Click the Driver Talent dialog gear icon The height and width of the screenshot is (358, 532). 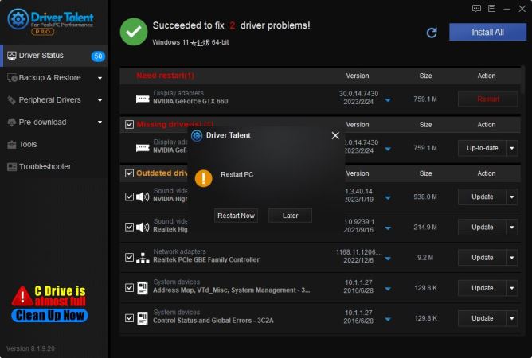click(x=197, y=135)
